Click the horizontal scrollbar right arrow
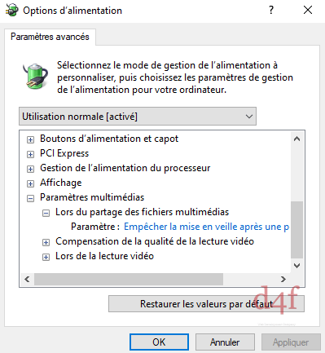 coord(283,279)
